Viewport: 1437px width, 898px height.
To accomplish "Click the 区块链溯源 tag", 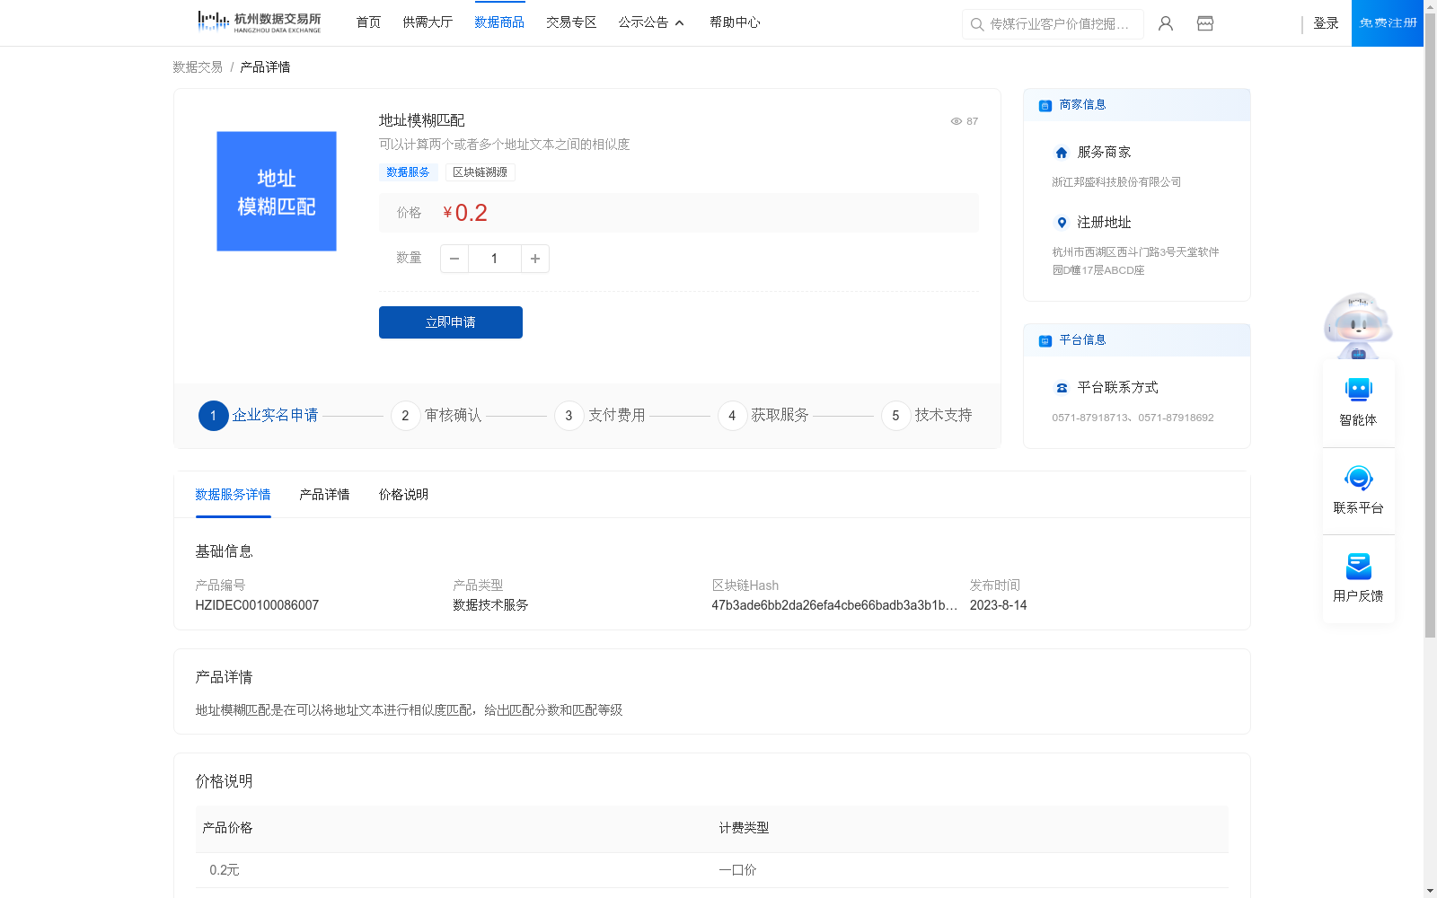I will 480,172.
